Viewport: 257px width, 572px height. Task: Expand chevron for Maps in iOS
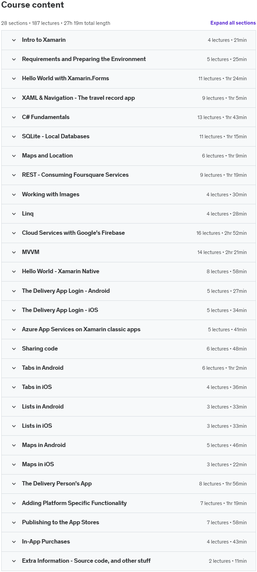coord(14,465)
